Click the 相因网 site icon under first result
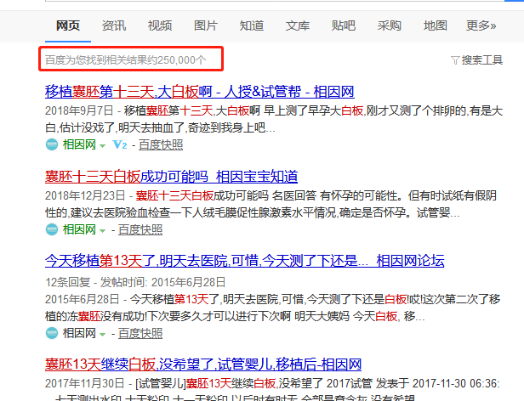This screenshot has width=524, height=401. tap(51, 144)
